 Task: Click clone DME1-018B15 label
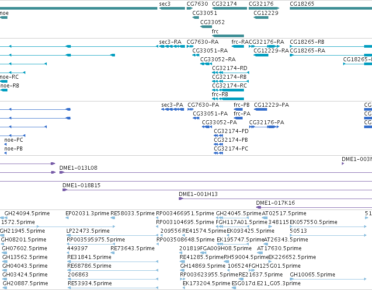81,185
